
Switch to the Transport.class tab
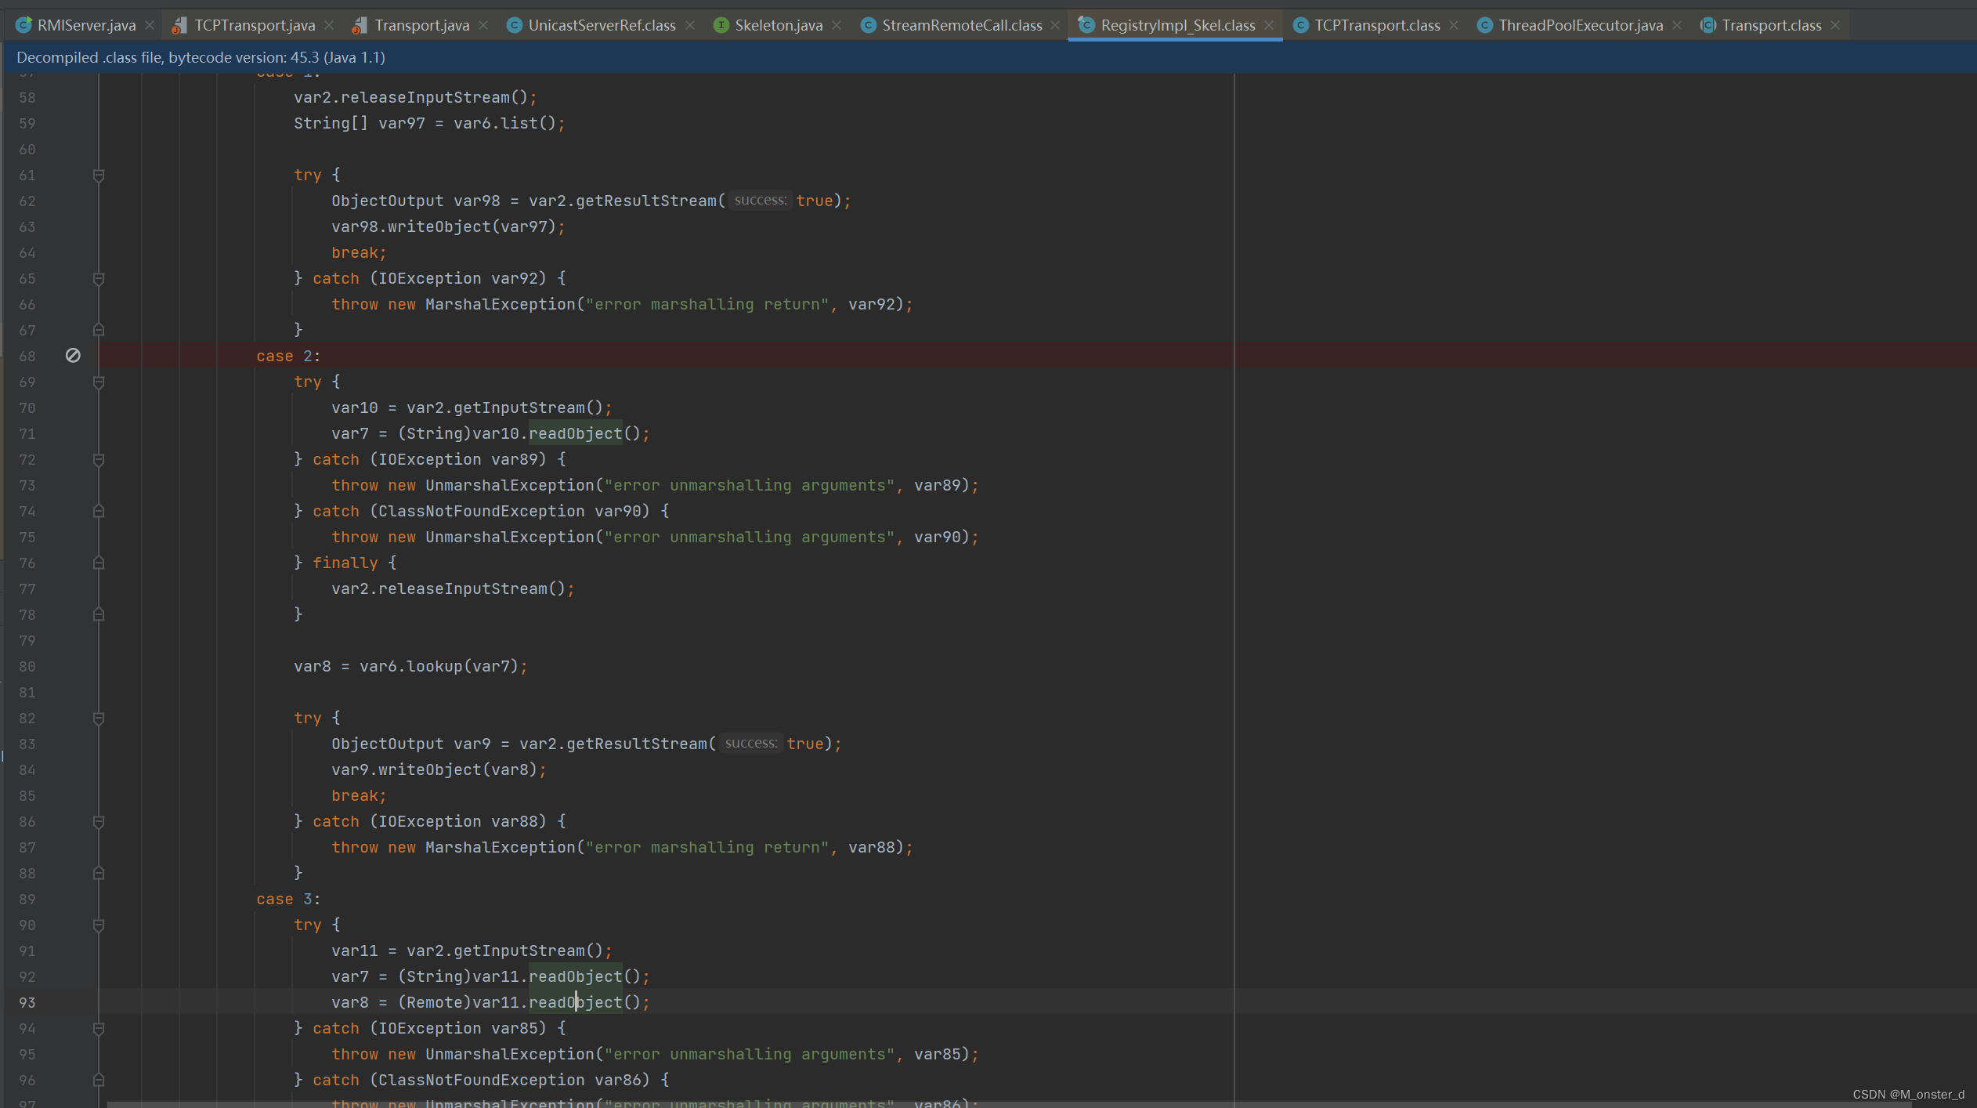1771,25
